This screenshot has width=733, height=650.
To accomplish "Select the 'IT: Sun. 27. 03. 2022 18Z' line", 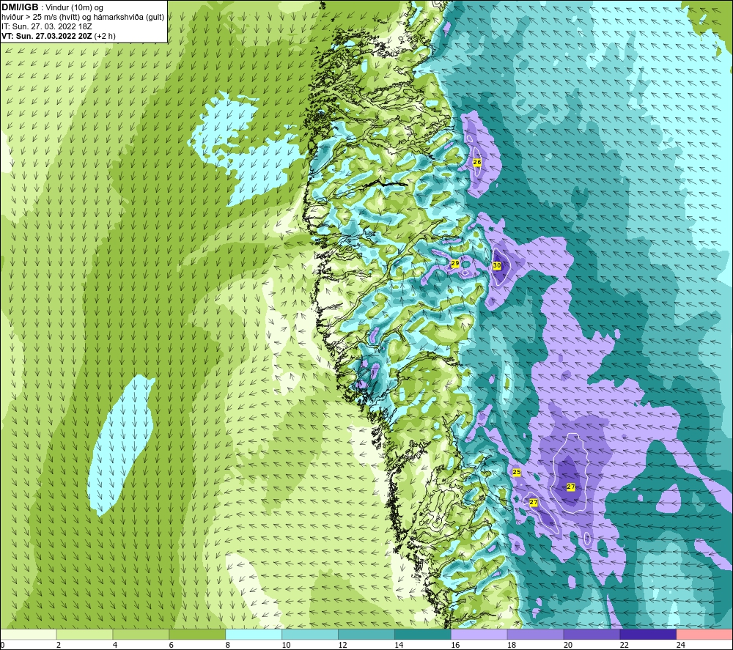I will [x=47, y=26].
